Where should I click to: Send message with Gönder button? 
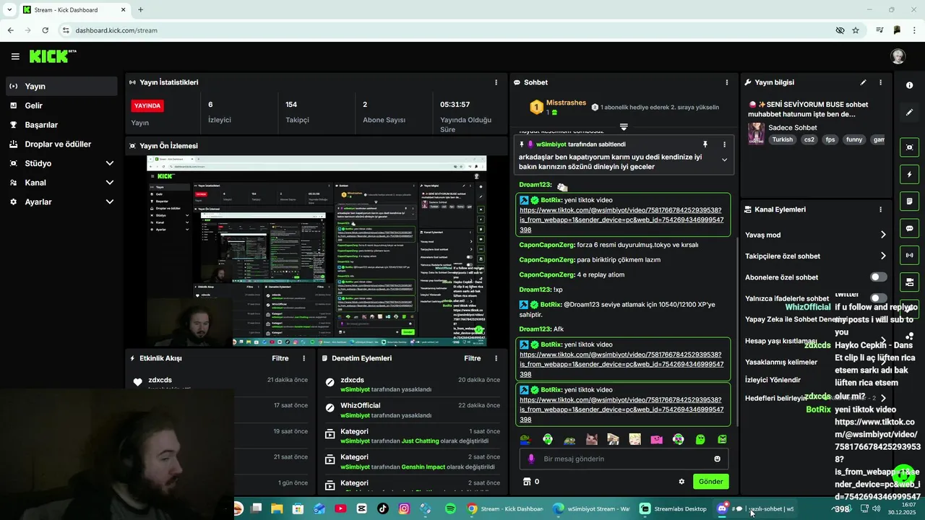point(710,482)
